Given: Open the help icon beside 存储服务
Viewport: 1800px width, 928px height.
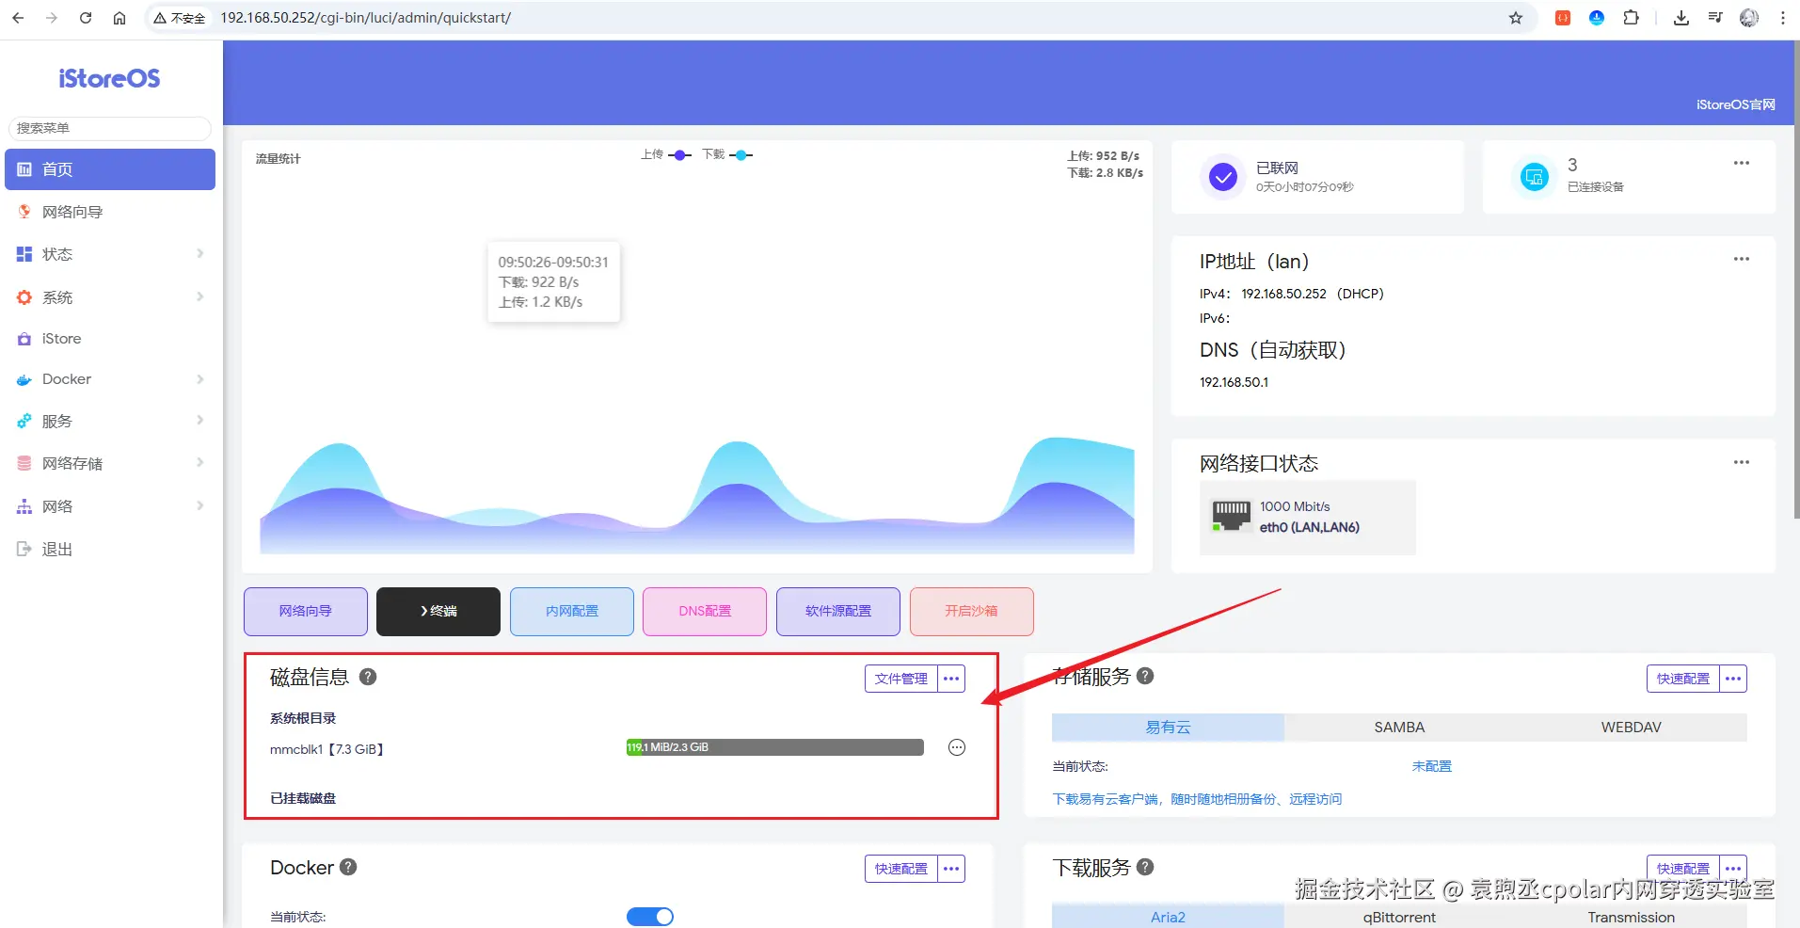Looking at the screenshot, I should pos(1145,676).
